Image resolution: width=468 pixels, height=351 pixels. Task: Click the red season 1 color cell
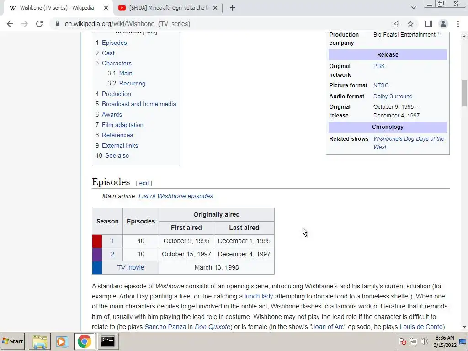pos(97,241)
